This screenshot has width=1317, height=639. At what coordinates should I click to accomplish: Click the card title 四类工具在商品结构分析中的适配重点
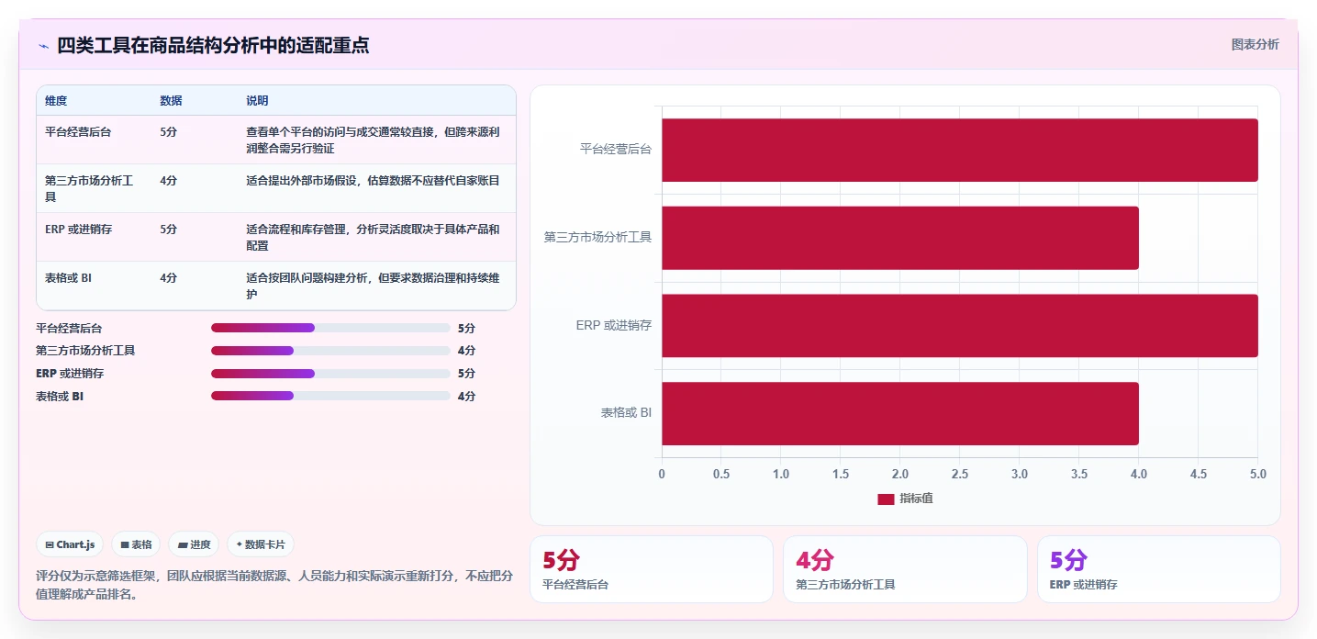coord(213,46)
